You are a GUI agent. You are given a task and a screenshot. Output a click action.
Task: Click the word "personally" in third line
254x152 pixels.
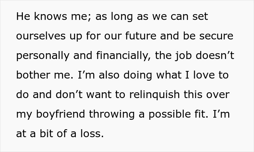(x=43, y=56)
